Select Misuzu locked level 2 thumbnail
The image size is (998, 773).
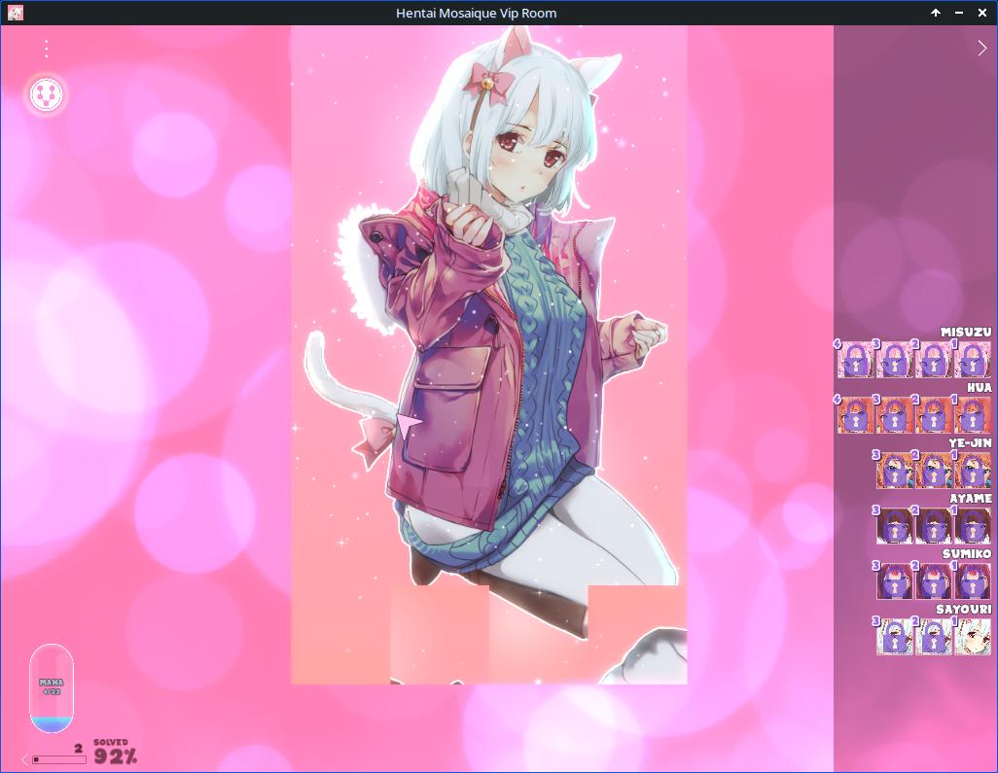(x=933, y=360)
